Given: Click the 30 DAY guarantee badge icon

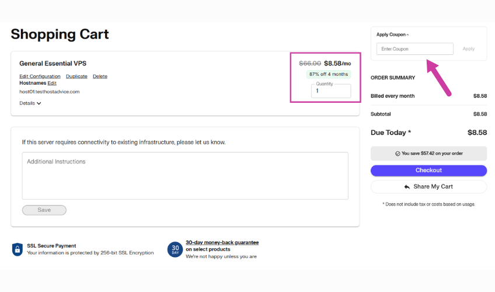Looking at the screenshot, I should click(x=175, y=249).
